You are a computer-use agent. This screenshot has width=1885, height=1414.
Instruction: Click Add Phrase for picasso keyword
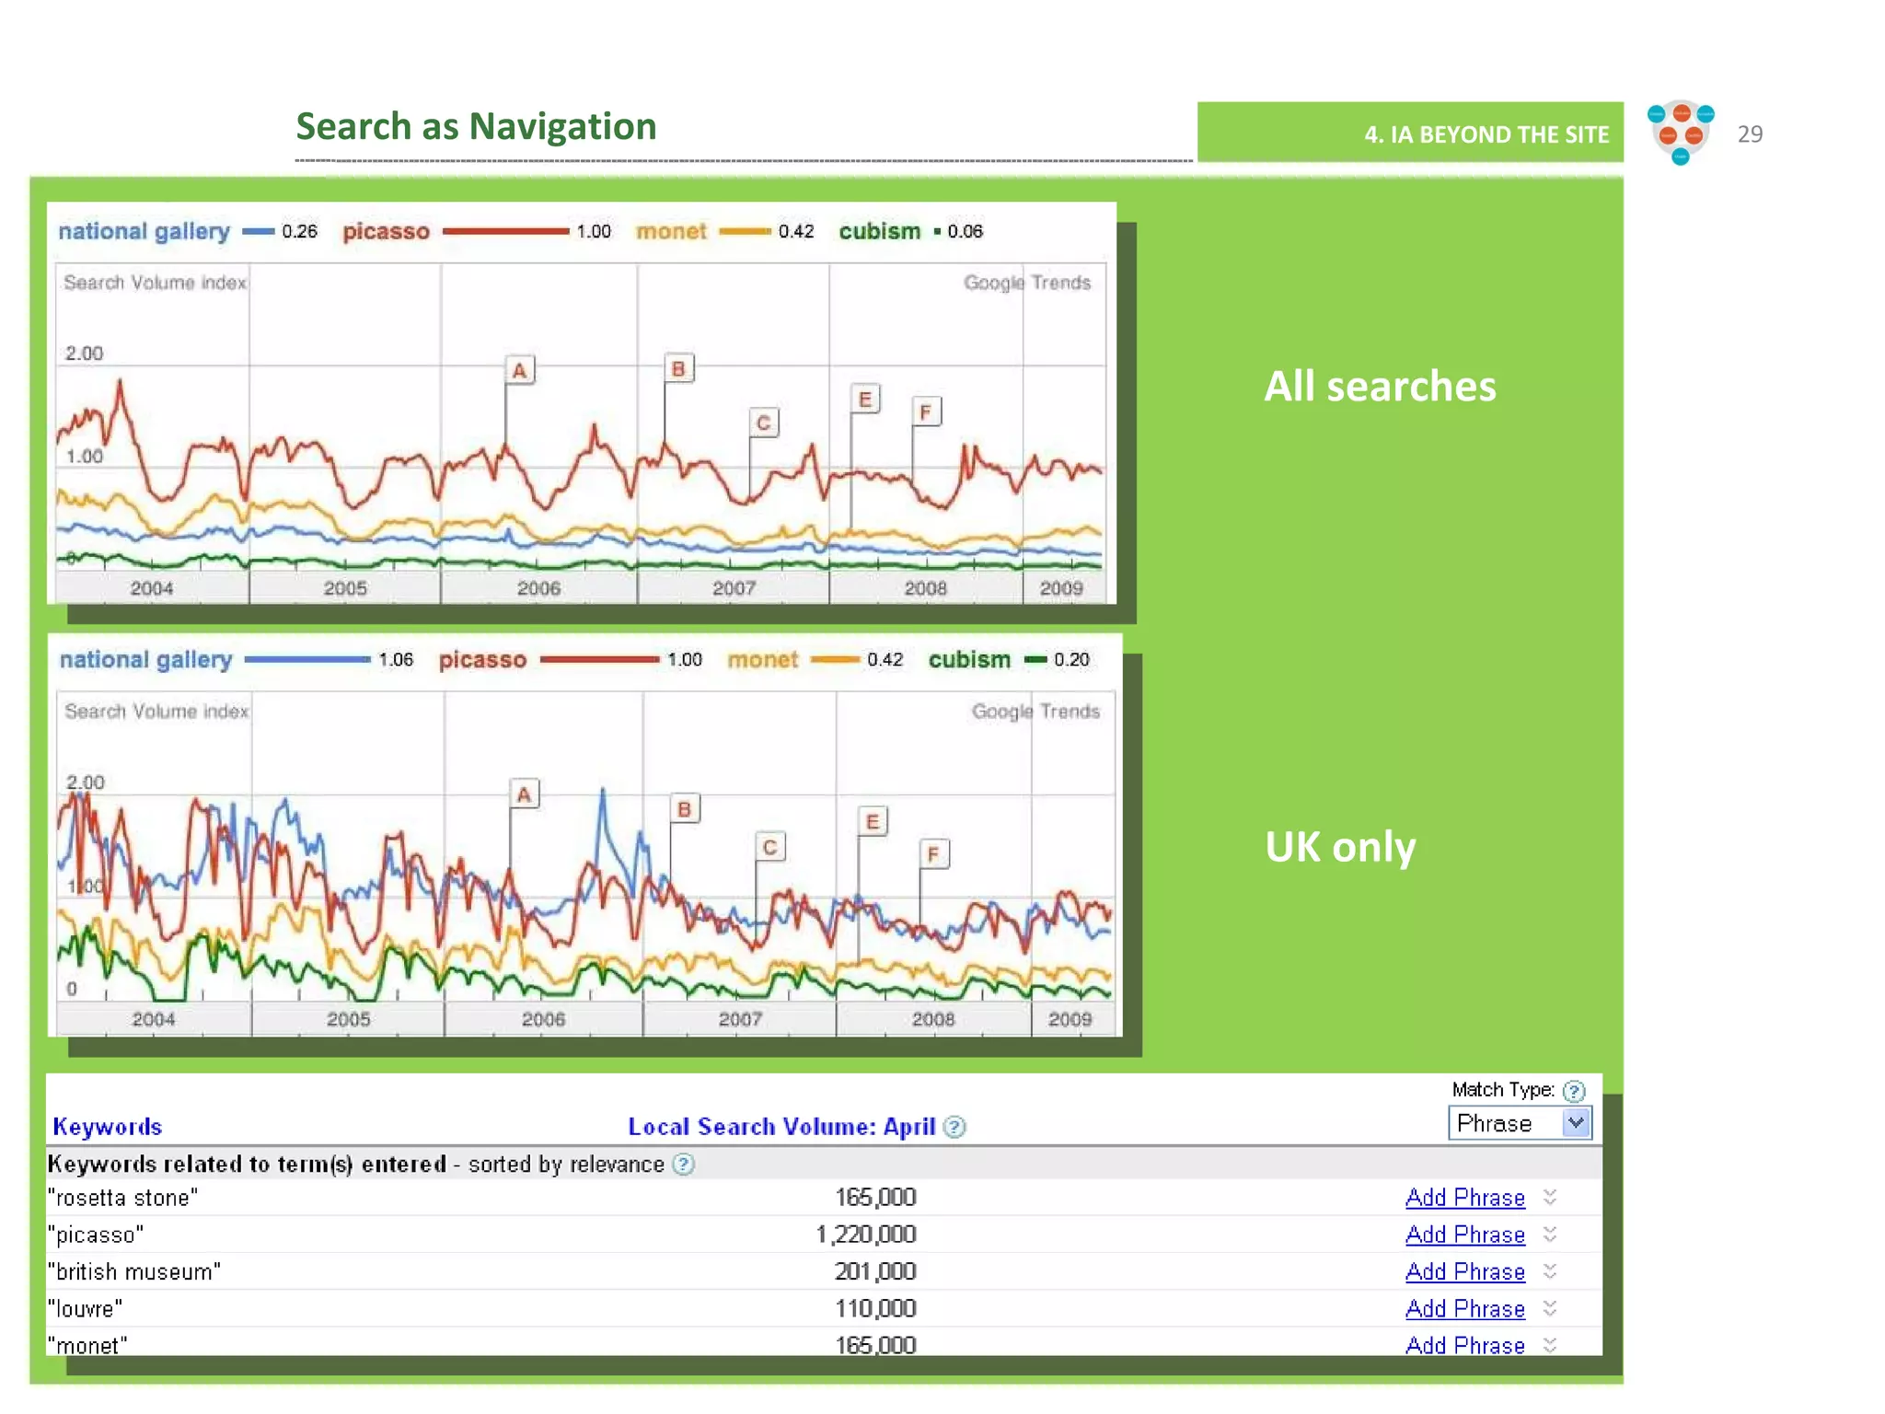tap(1465, 1234)
